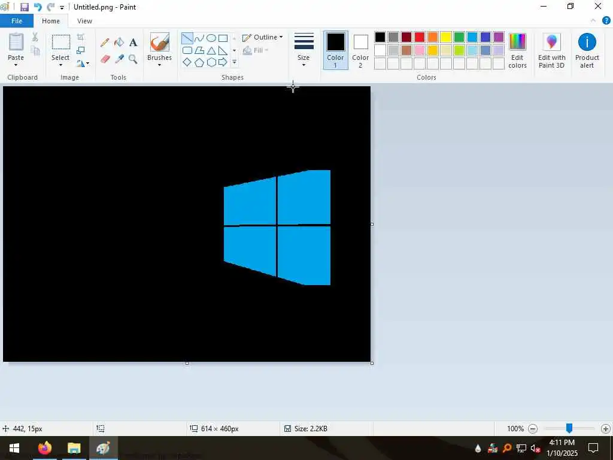613x460 pixels.
Task: Open the Windows Start menu
Action: pos(14,448)
